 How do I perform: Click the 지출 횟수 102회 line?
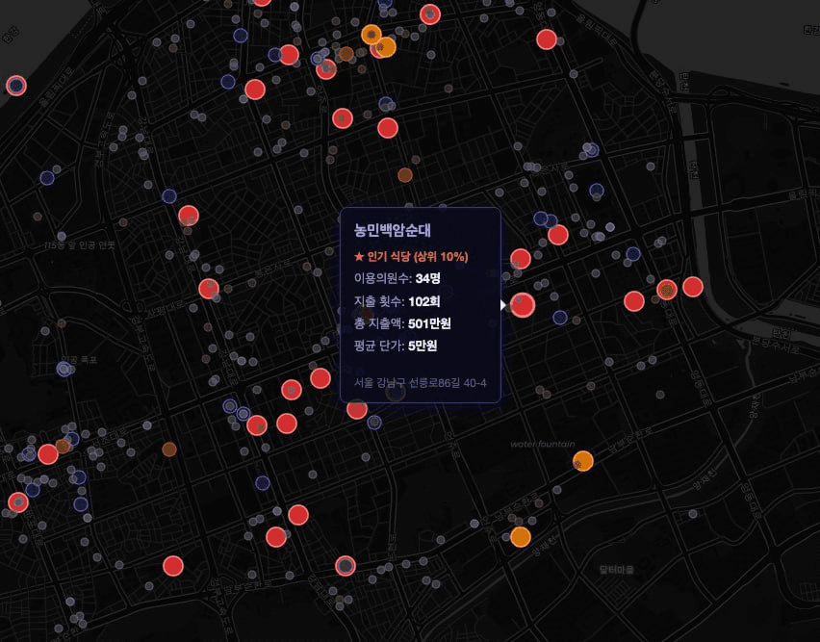coord(397,300)
